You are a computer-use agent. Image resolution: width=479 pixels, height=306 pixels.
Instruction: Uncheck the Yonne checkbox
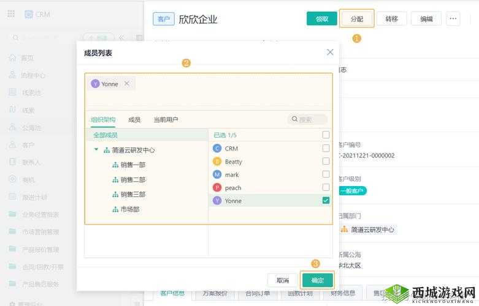click(x=326, y=200)
